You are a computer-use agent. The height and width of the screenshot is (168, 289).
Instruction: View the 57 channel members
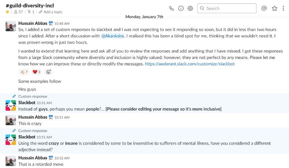(18, 12)
